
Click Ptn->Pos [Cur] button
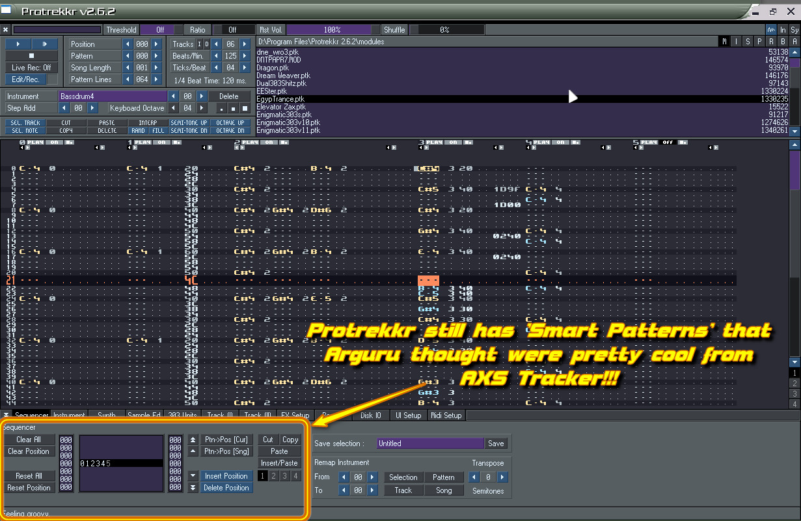pos(226,440)
